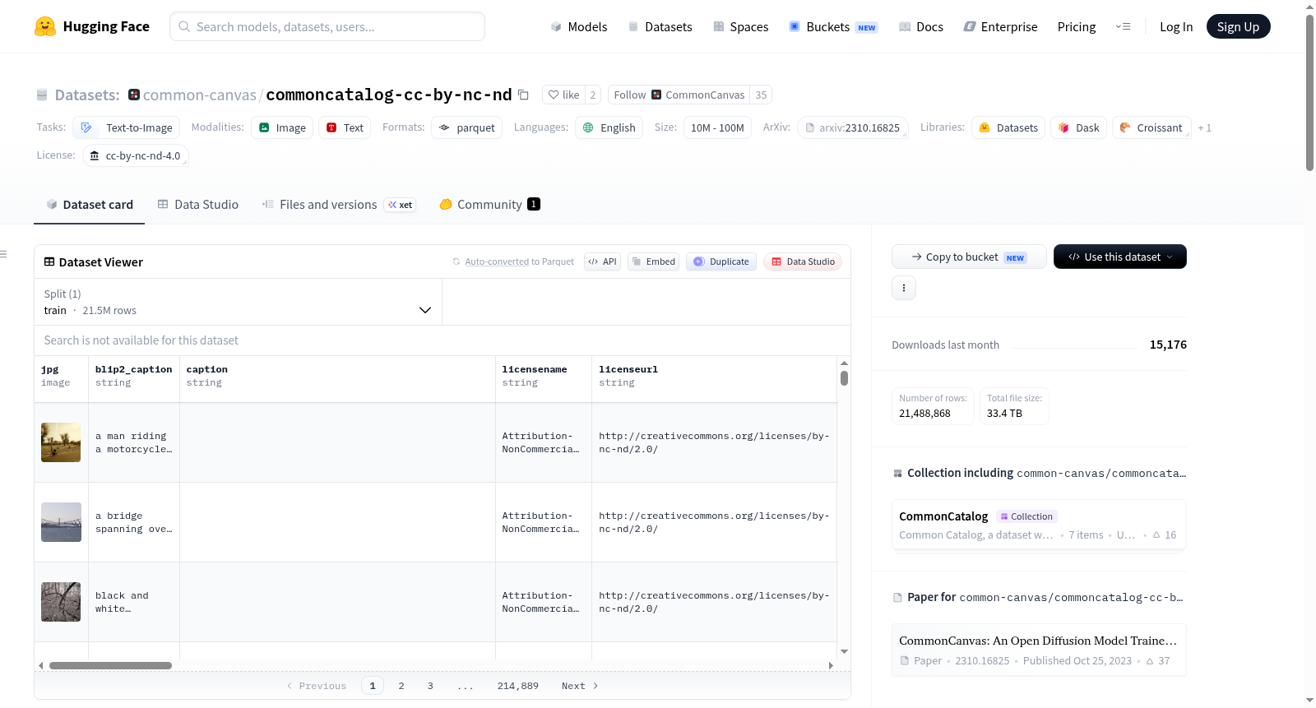Screen dimensions: 1316x708
Task: Open Use this dataset dropdown
Action: [x=1120, y=257]
